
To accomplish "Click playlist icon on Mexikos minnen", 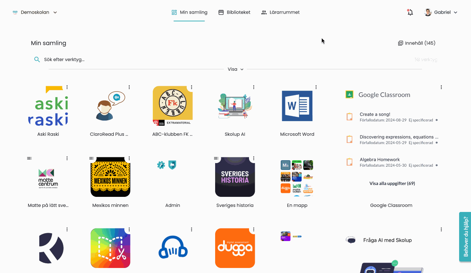I will point(92,158).
